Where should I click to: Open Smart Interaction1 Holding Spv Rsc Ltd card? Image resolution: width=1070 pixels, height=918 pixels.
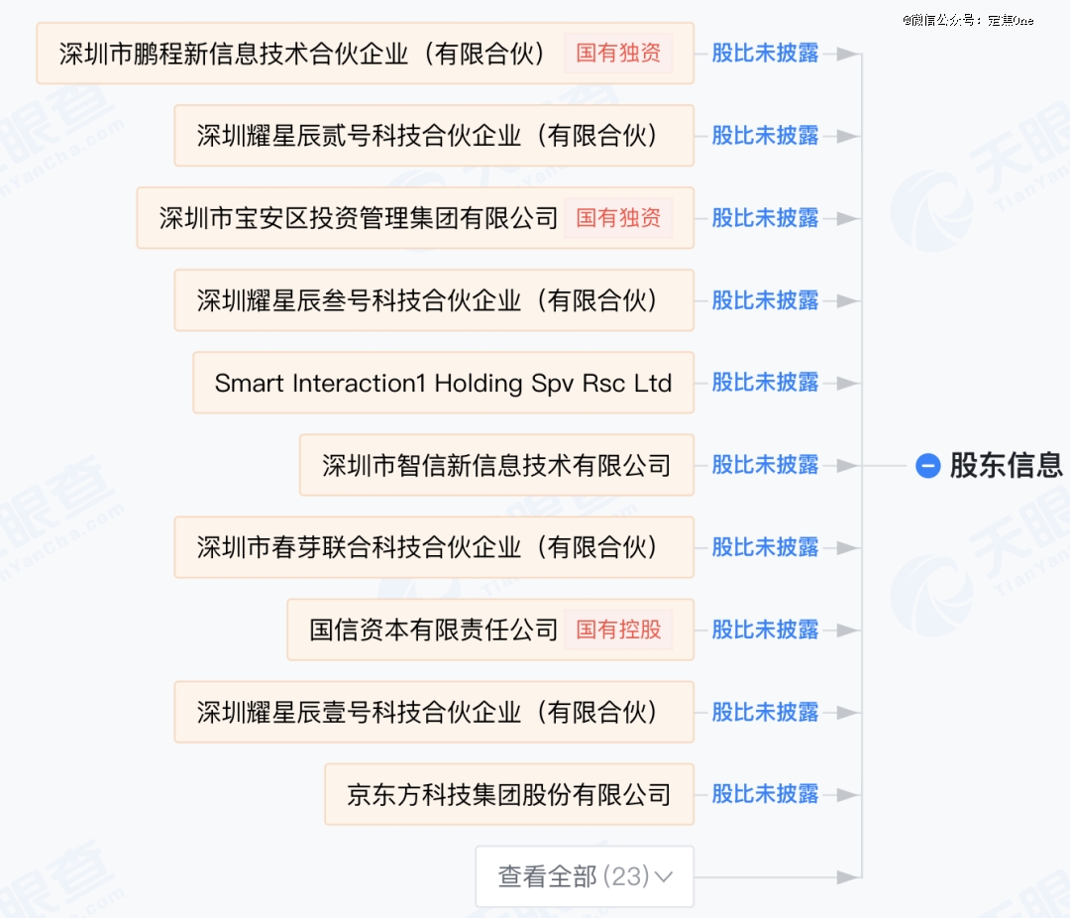tap(444, 383)
